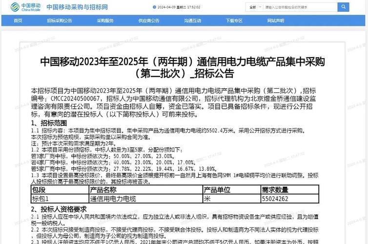Open the 下载专区 nav item
Image resolution: width=368 pixels, height=244 pixels.
pyautogui.click(x=234, y=20)
